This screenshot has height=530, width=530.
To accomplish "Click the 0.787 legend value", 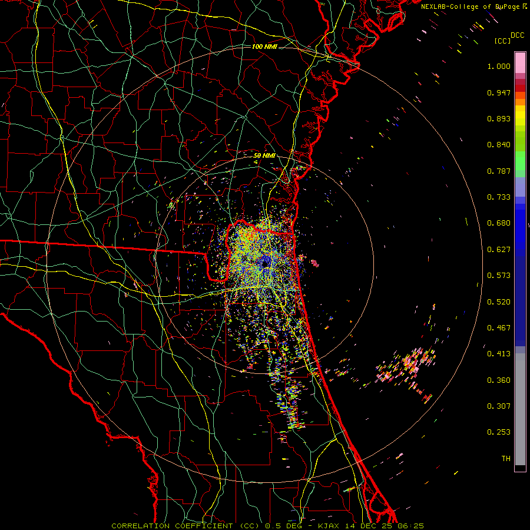I will [x=499, y=171].
